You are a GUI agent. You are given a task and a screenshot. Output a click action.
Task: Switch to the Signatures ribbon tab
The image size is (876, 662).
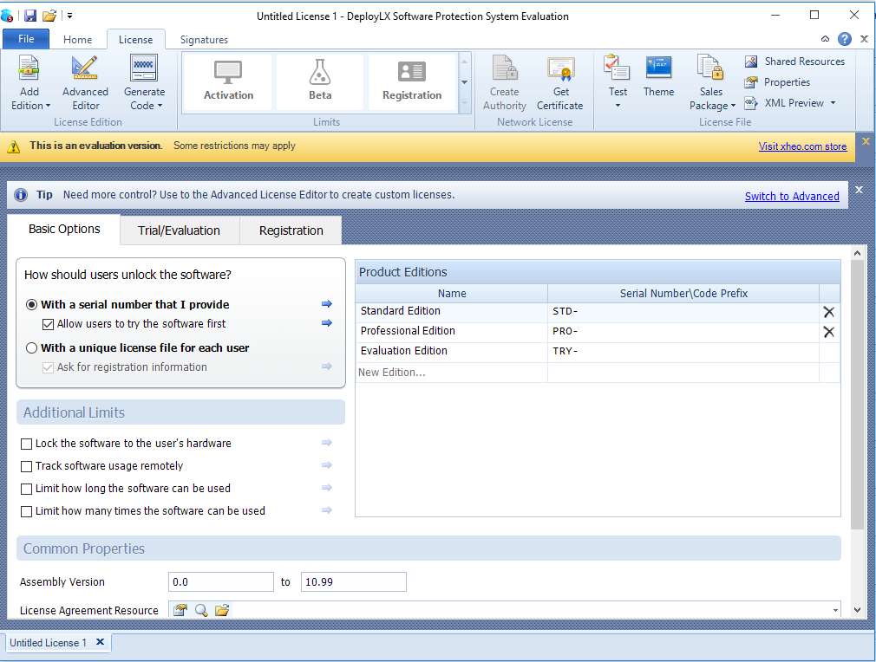point(204,40)
